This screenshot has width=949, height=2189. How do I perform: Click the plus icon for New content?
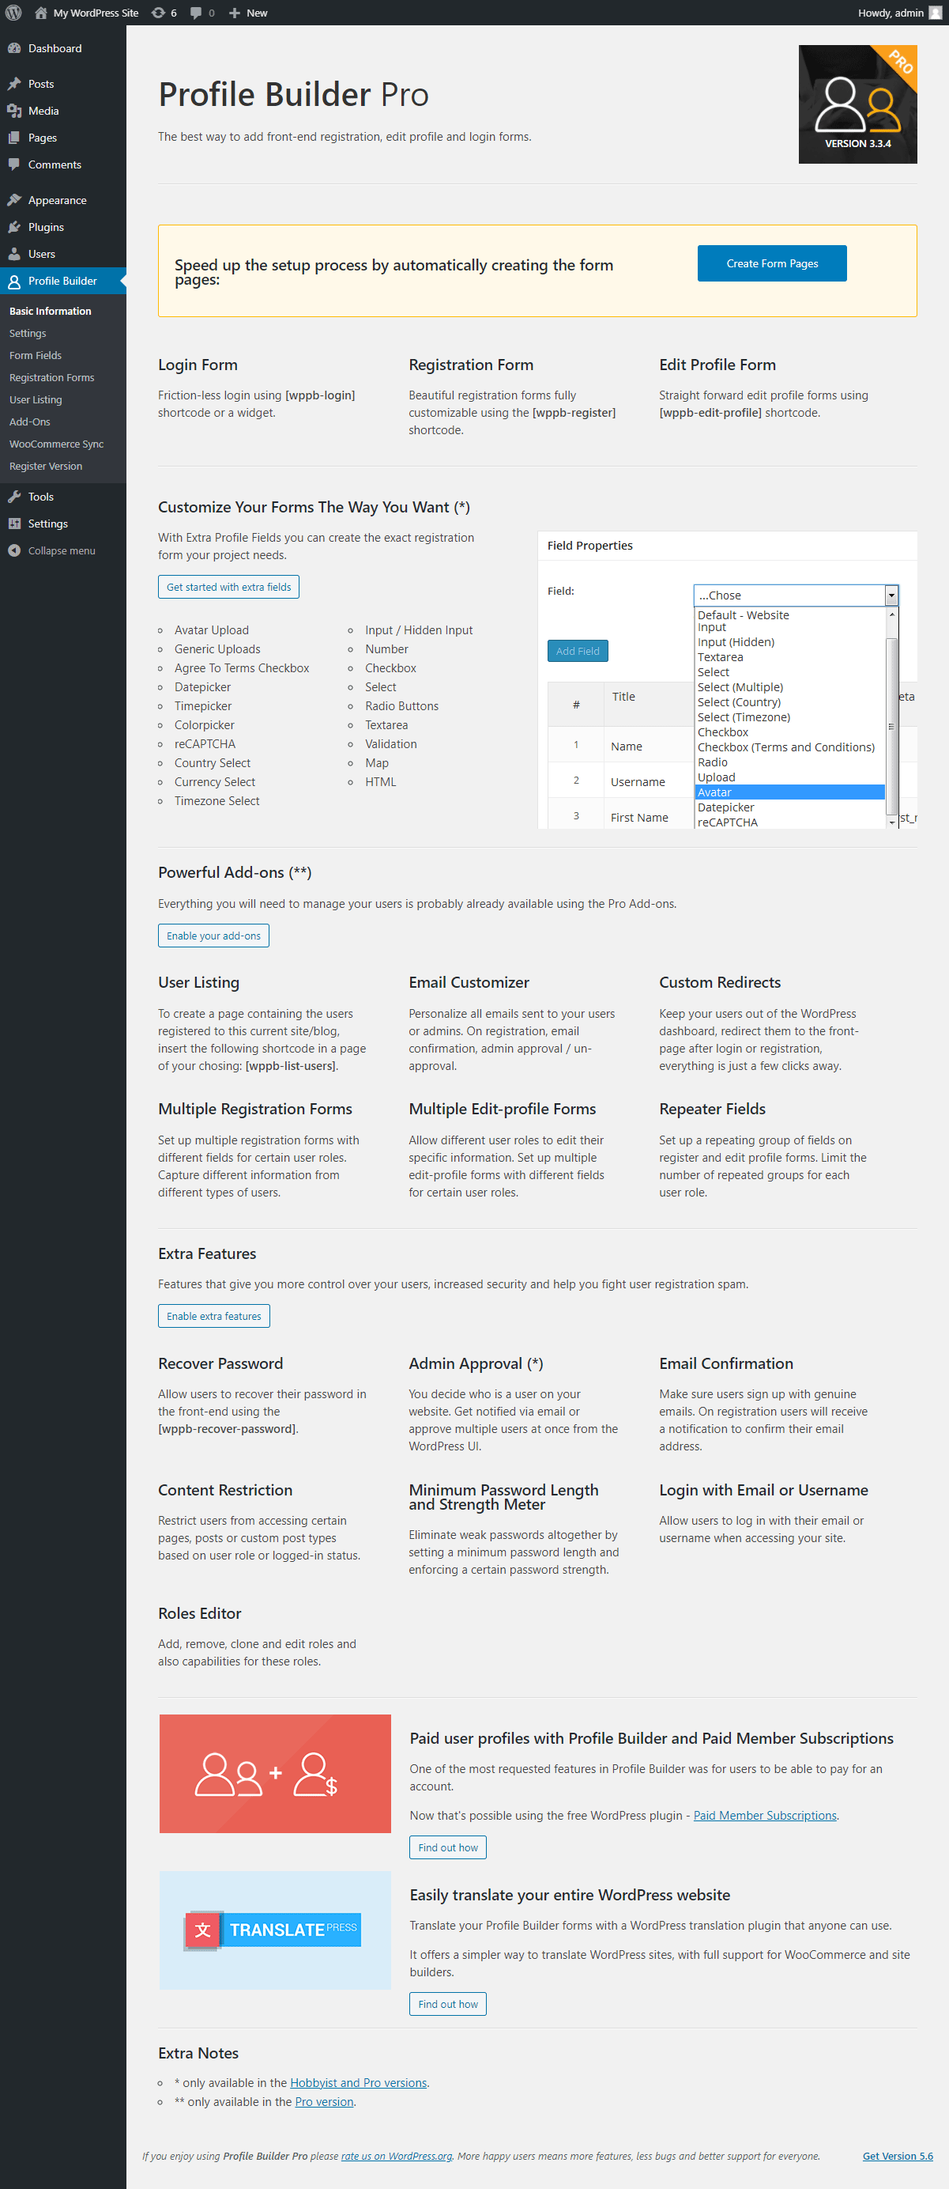pyautogui.click(x=235, y=13)
